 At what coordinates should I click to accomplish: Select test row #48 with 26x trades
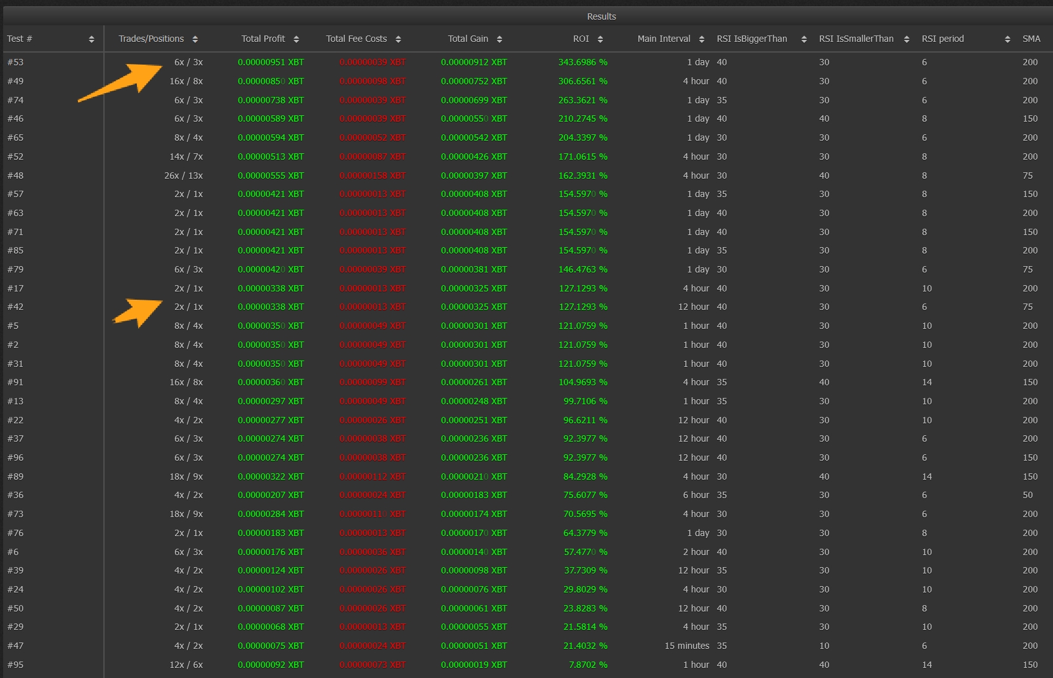[x=15, y=176]
